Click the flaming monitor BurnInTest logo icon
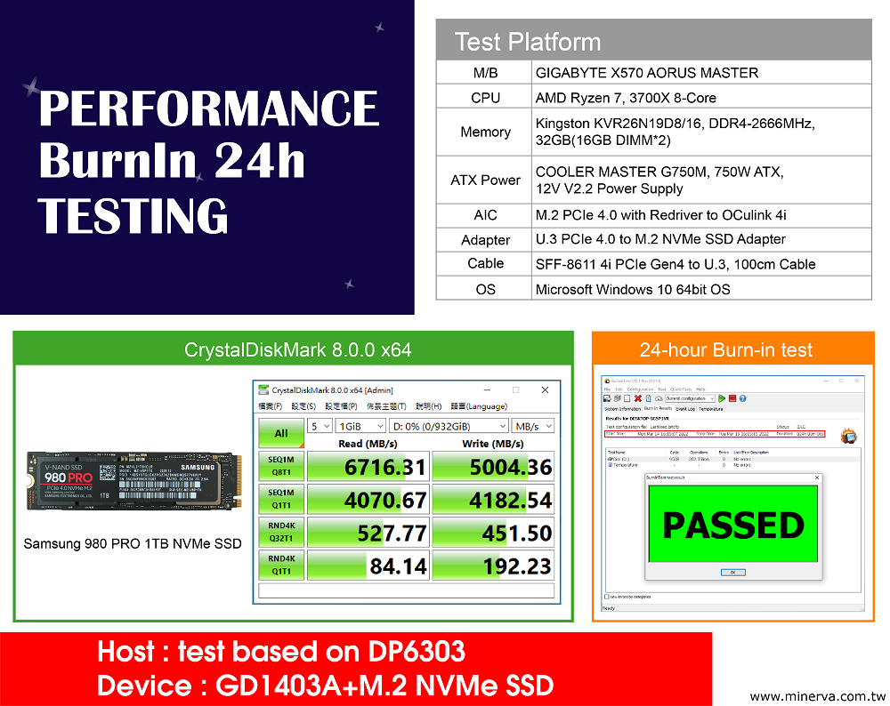The height and width of the screenshot is (706, 890). tap(849, 436)
